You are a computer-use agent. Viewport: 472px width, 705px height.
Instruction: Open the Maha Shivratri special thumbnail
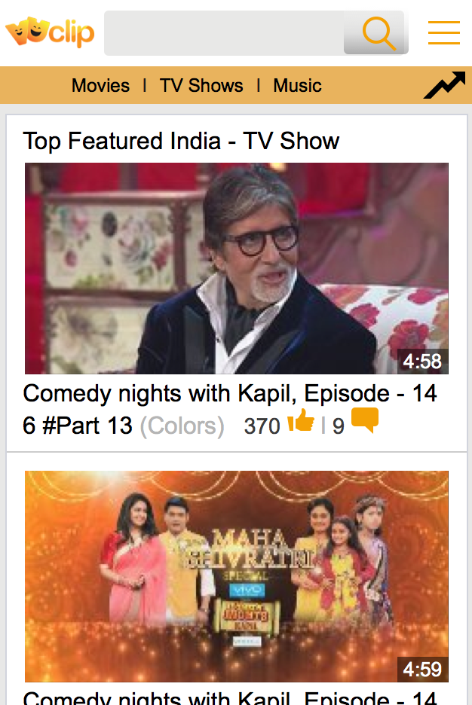click(x=237, y=576)
